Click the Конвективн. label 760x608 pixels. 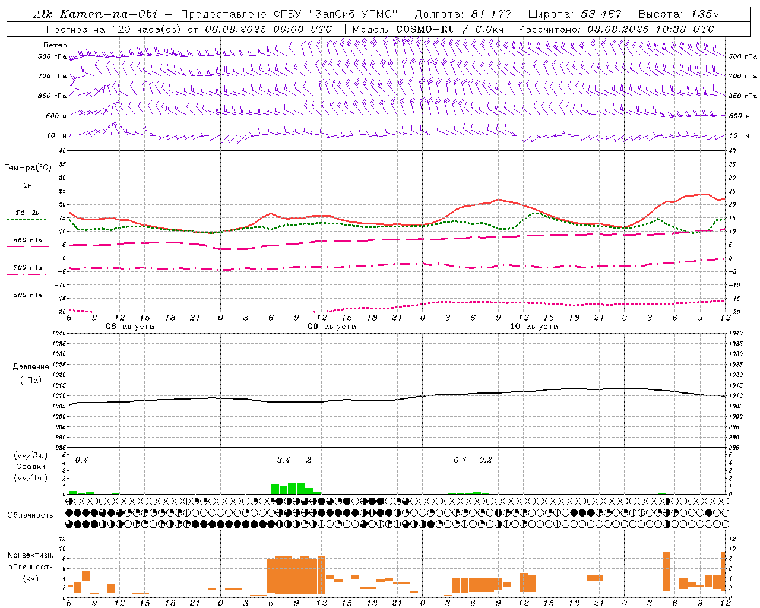point(31,555)
